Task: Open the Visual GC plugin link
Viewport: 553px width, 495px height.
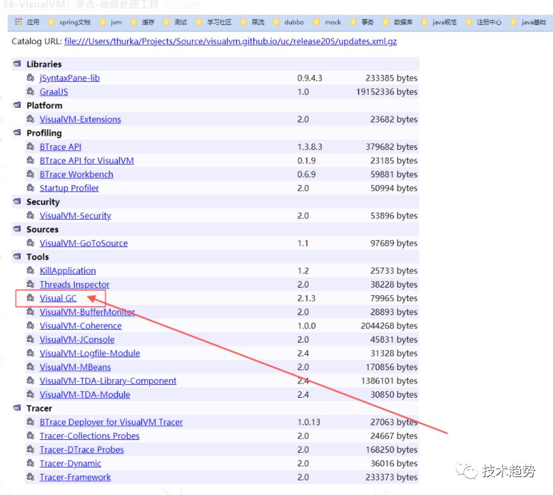Action: 58,298
